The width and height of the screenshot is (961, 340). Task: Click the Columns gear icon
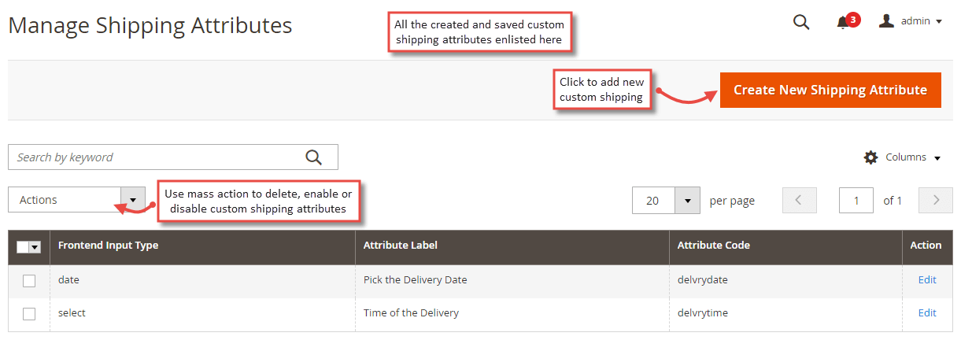pos(870,157)
